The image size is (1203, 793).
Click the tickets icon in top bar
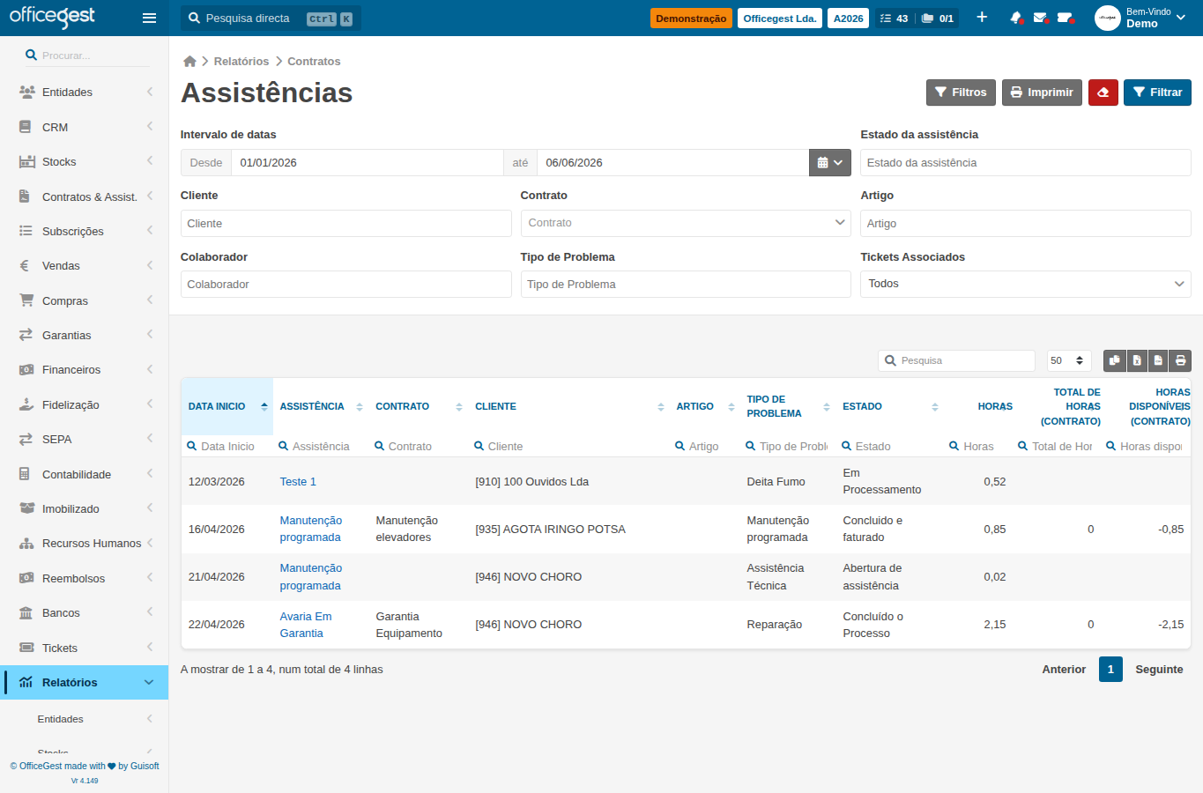click(1065, 18)
